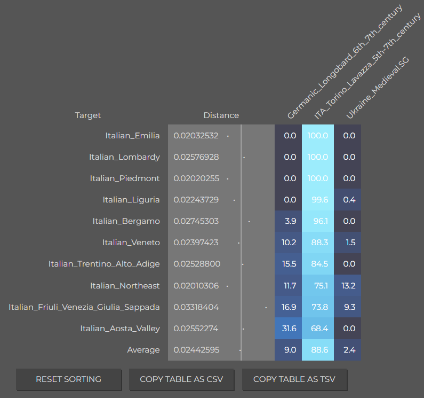Viewport: 424px width, 398px height.
Task: Click the Average distance value 0.02442595
Action: (196, 350)
